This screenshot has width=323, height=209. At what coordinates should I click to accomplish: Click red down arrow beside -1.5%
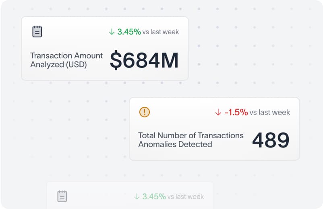coord(218,113)
